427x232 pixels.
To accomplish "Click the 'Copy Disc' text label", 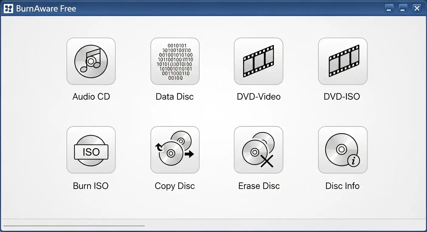I will coord(175,186).
